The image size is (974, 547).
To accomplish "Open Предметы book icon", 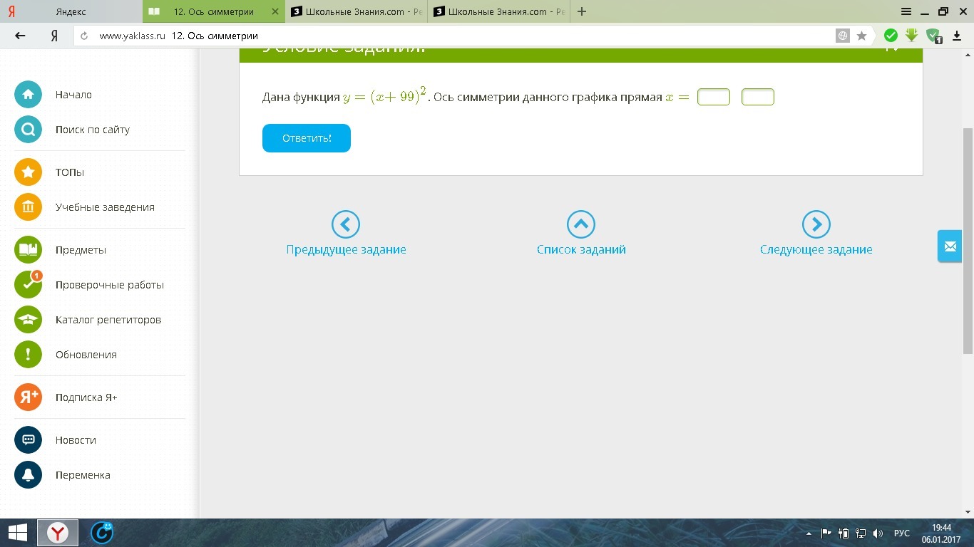I will pos(29,250).
